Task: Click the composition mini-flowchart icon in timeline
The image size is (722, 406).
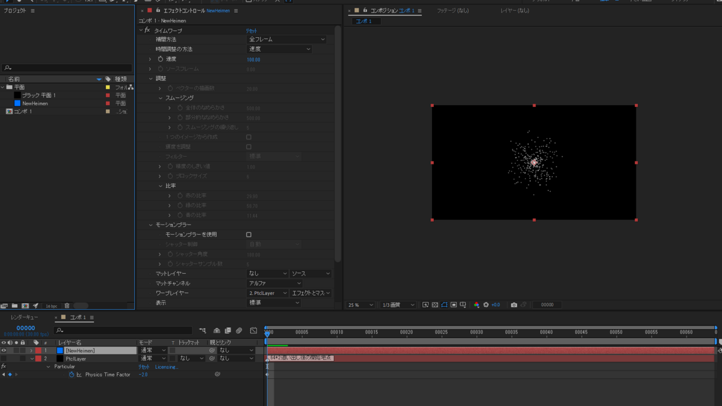Action: (203, 330)
